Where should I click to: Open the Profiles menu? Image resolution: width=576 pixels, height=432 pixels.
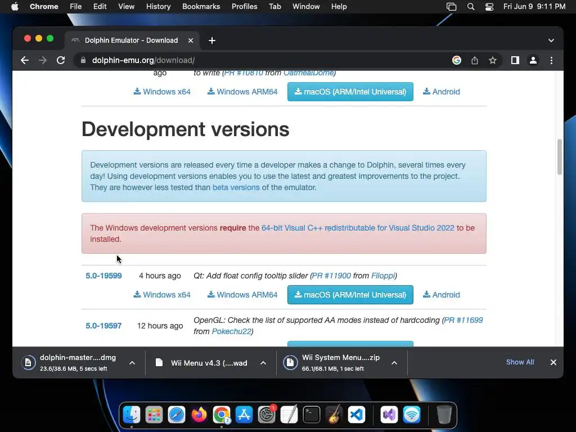click(244, 7)
